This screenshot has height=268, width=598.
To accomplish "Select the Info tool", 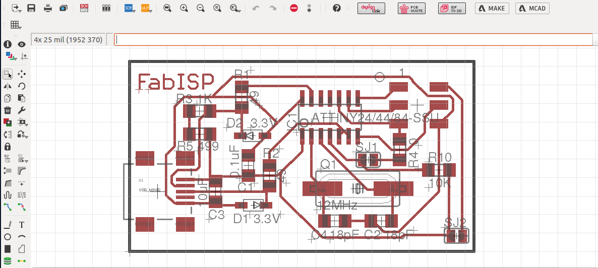I will 7,44.
